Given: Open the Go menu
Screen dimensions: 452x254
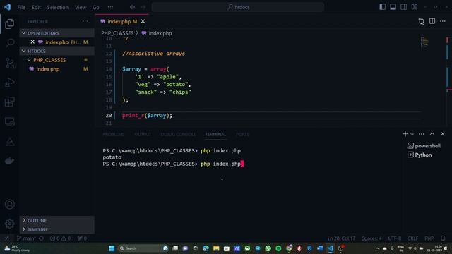Looking at the screenshot, I should [96, 7].
